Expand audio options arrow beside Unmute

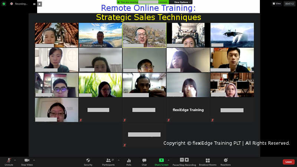[15, 160]
